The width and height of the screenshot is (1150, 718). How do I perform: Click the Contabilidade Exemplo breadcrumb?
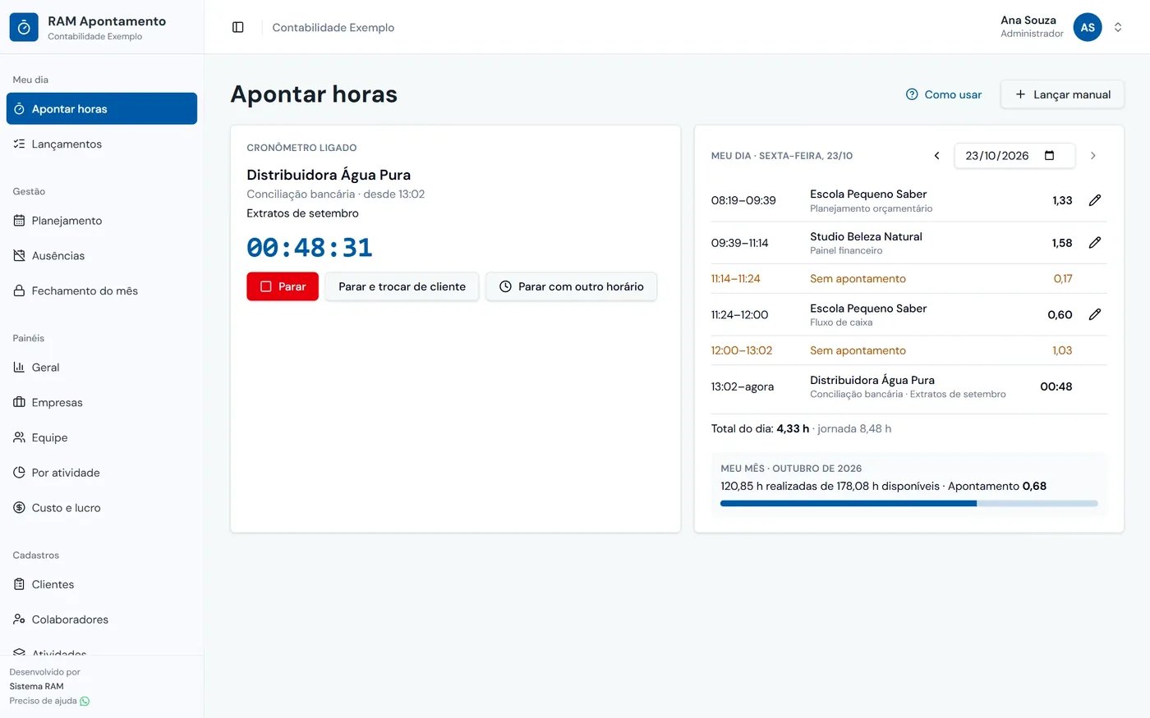click(333, 27)
